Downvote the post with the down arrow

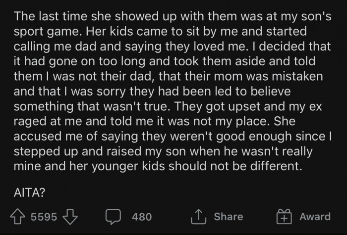[x=70, y=217]
